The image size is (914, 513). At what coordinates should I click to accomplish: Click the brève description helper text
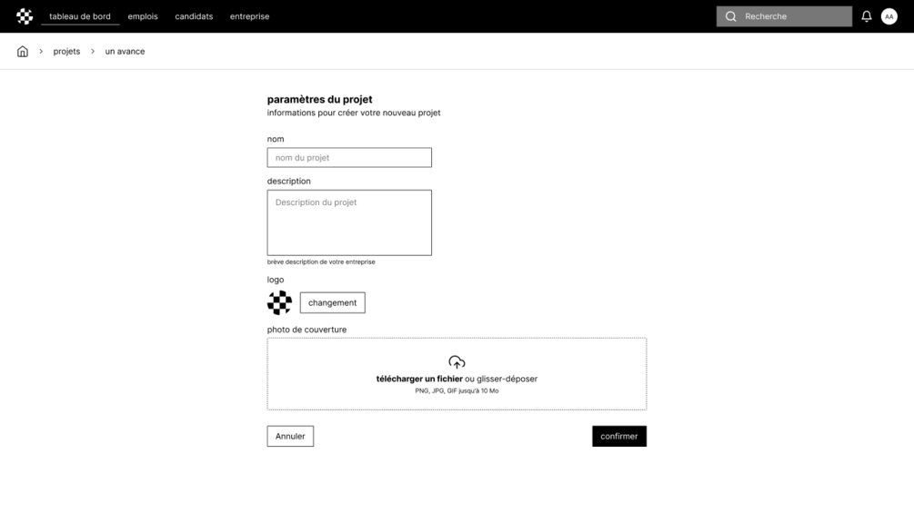[x=321, y=261]
